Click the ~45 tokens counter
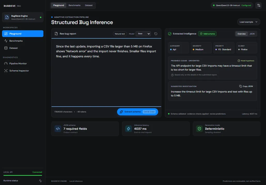Screen dimensions: 266x185 pyautogui.click(x=81, y=112)
